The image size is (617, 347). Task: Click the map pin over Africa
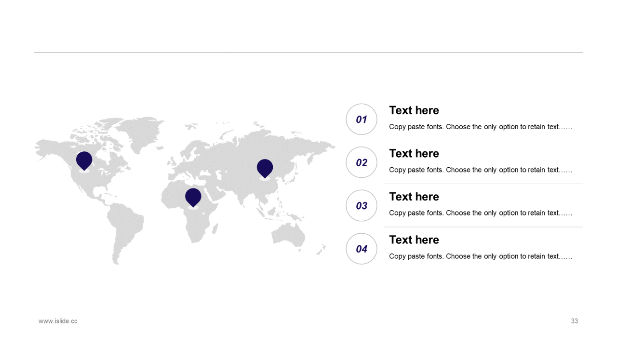tap(193, 198)
